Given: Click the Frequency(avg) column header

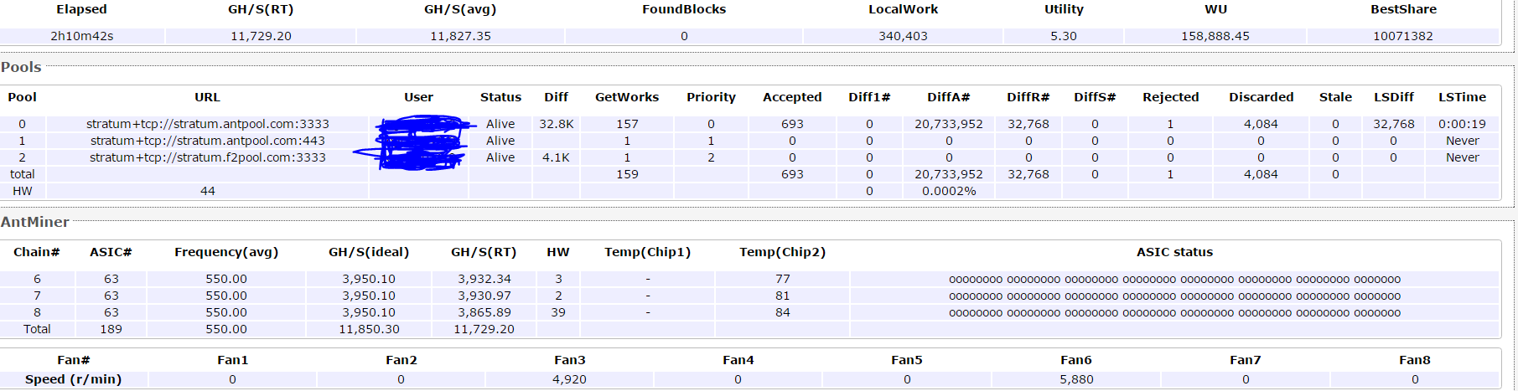Looking at the screenshot, I should pos(226,252).
